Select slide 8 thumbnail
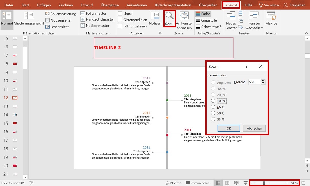Image resolution: width=310 pixels, height=186 pixels. tap(15, 64)
